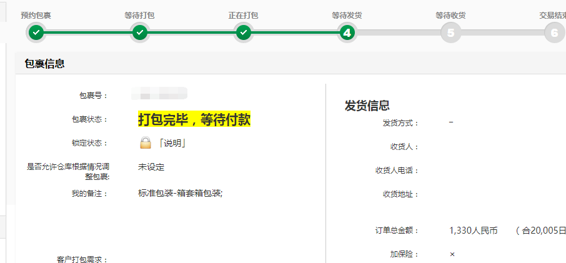
Task: Click the step 2 checkmark circle for 等待打包
Action: pos(140,32)
